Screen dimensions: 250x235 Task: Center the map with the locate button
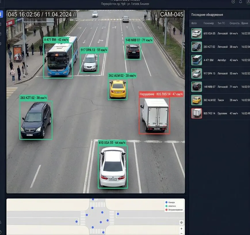[182, 222]
